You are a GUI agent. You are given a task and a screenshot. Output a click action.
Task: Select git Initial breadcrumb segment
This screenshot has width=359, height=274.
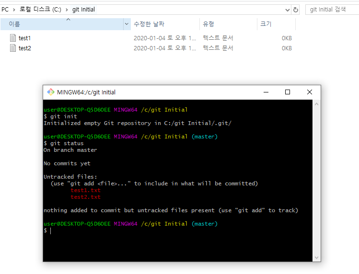pyautogui.click(x=83, y=10)
